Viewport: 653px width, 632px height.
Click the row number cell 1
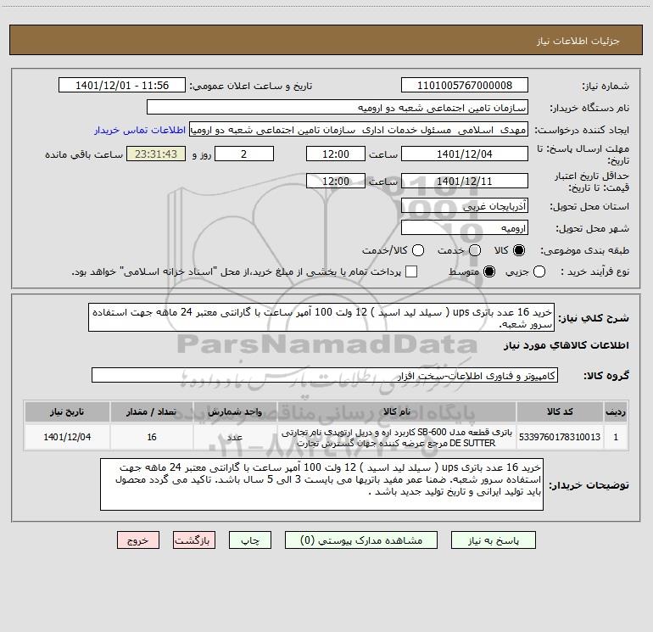pos(616,437)
